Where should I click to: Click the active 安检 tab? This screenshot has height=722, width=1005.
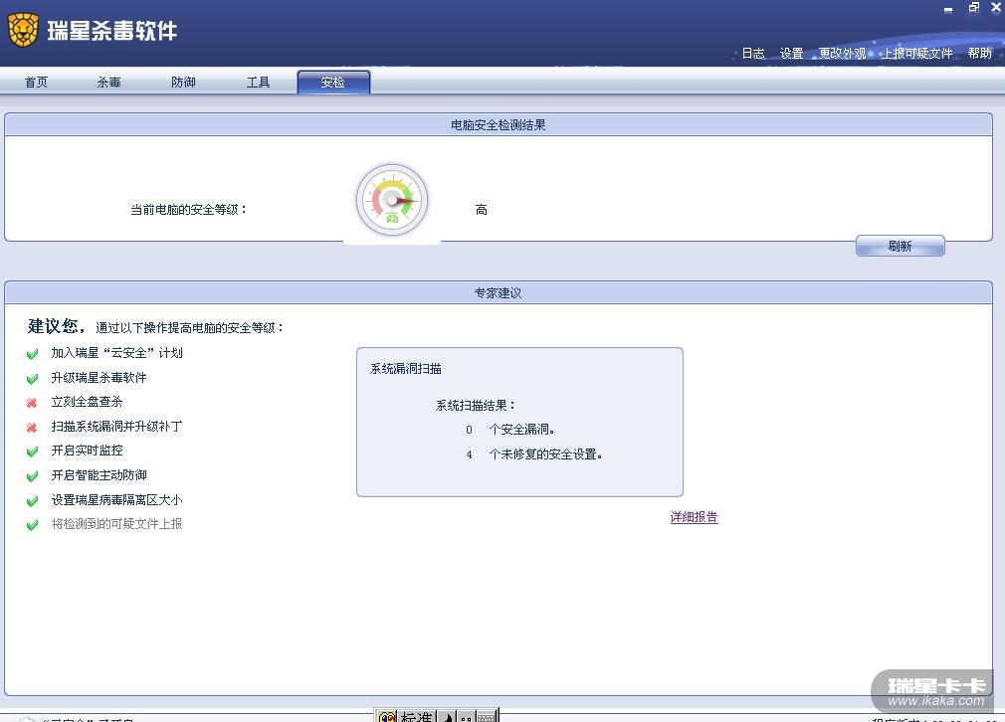[x=333, y=82]
